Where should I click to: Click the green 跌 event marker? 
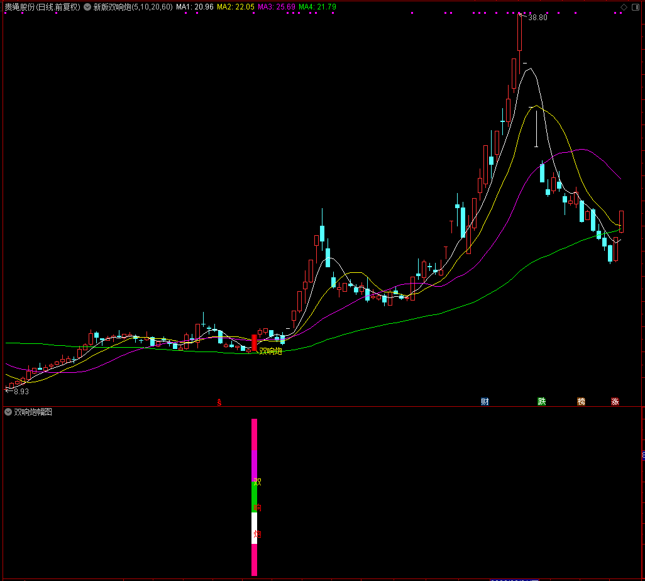pos(541,401)
